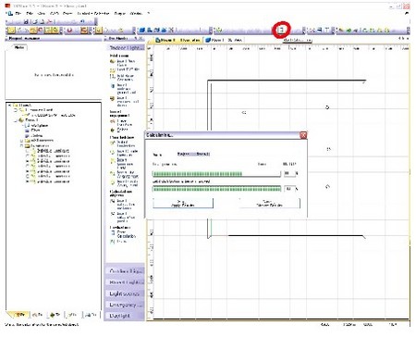Viewport: 416px width, 337px height.
Task: Expand the Indoor Lighting section in the Guide
Action: click(126, 48)
